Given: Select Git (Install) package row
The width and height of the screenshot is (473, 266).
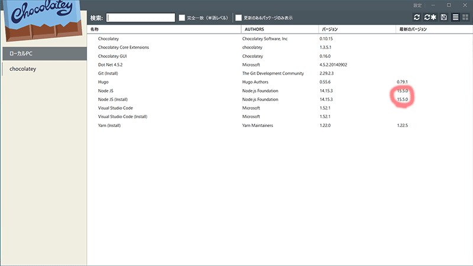Looking at the screenshot, I should 280,73.
